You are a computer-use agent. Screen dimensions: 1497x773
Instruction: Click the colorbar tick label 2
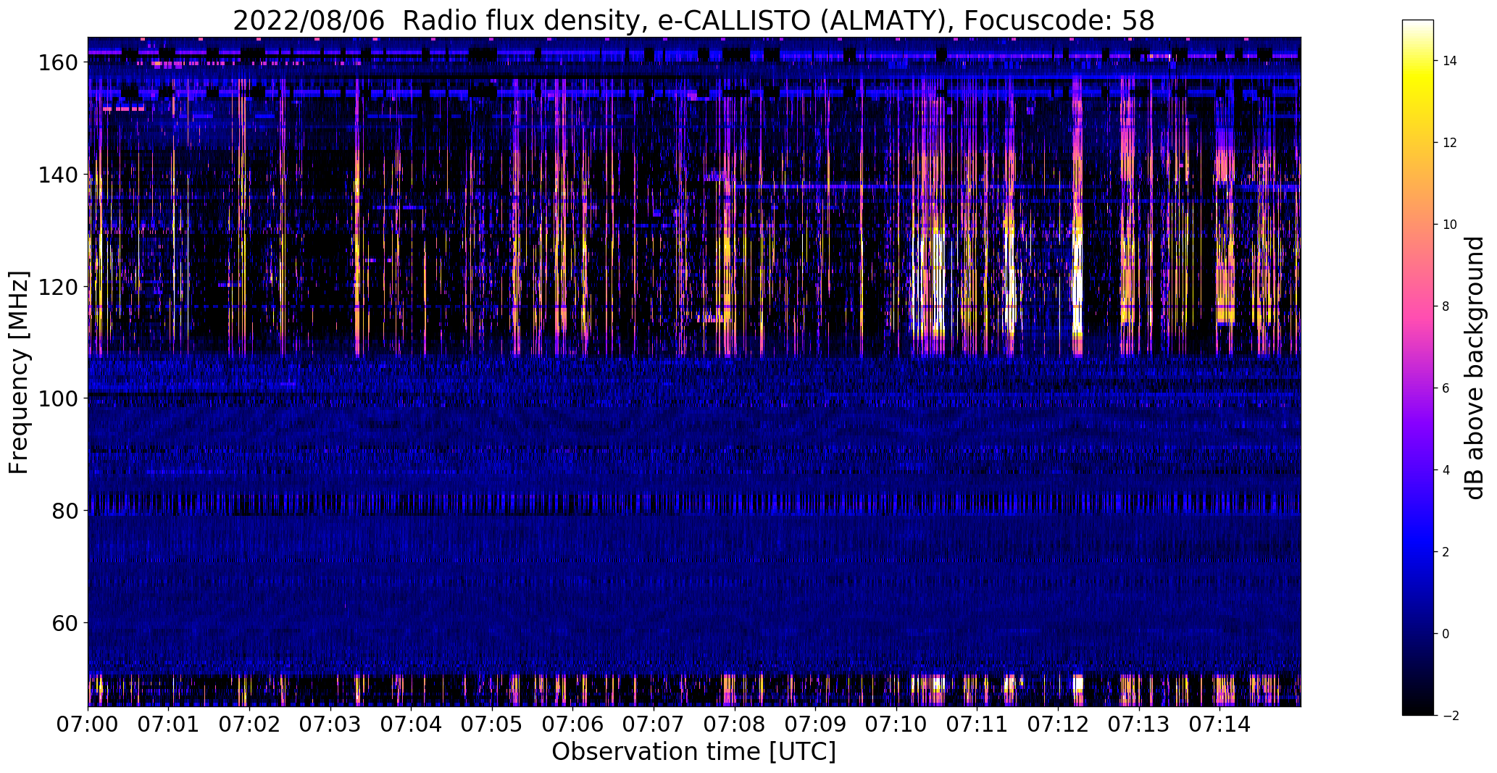pyautogui.click(x=1446, y=552)
